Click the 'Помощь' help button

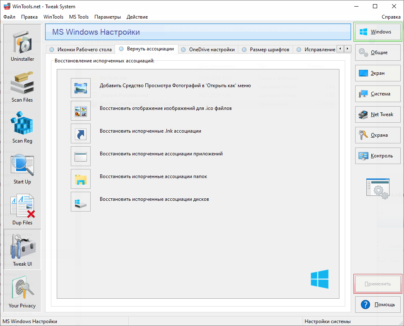point(378,305)
